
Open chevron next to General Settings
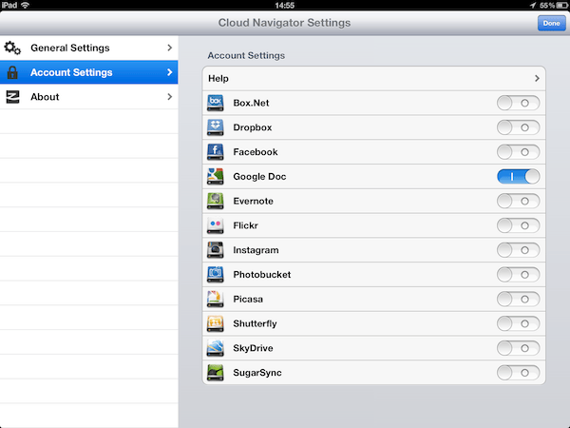pyautogui.click(x=169, y=48)
